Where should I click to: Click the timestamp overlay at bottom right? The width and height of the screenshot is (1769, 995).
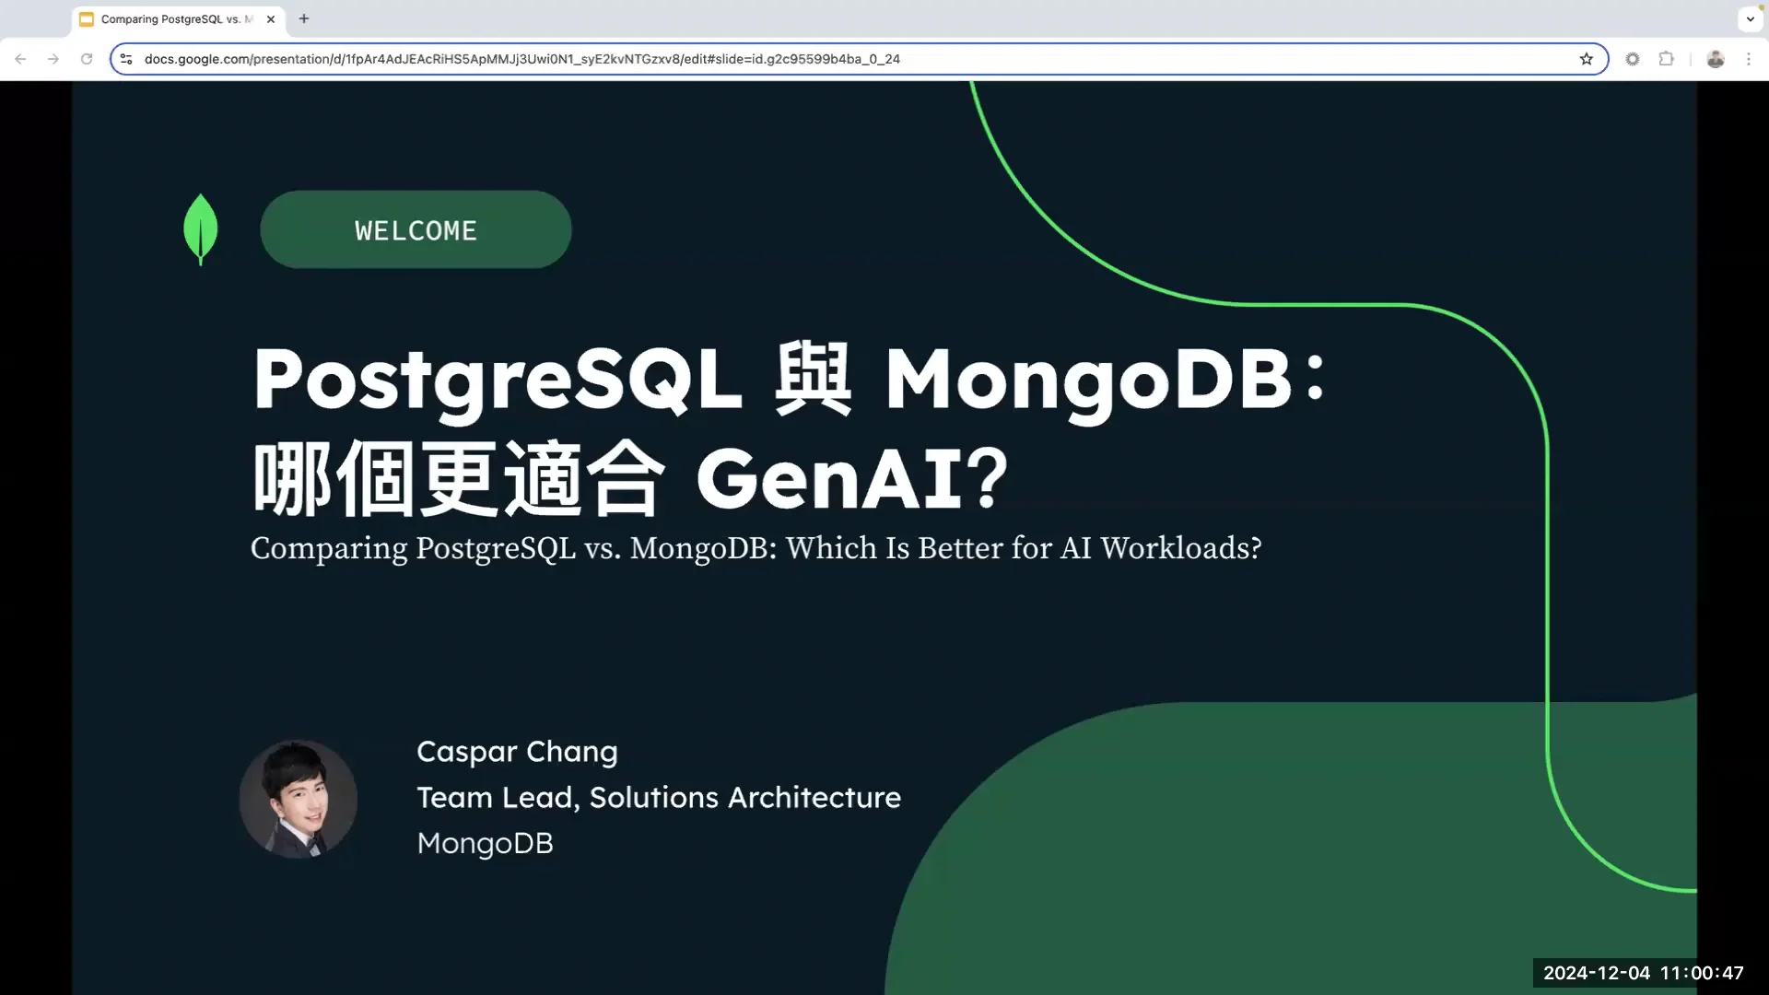tap(1644, 972)
